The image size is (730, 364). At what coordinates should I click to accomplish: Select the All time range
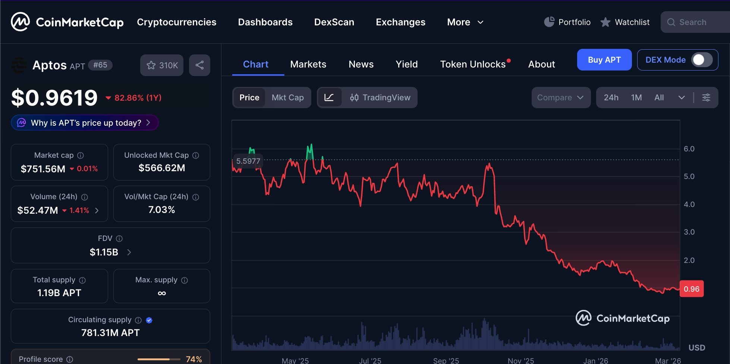659,98
